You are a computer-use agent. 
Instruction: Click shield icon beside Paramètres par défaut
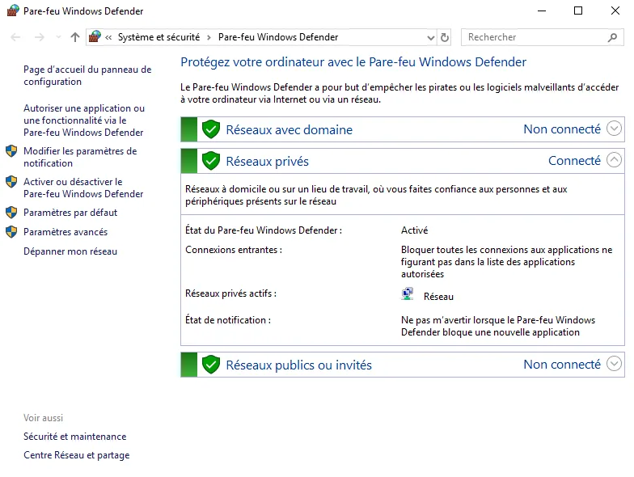[11, 212]
